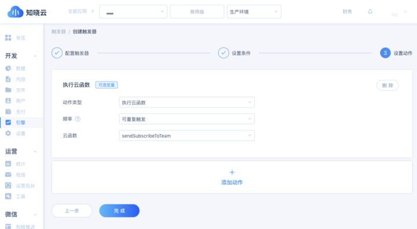Click the help icon beside 频率
Viewport: 417px width, 229px height.
[78, 119]
